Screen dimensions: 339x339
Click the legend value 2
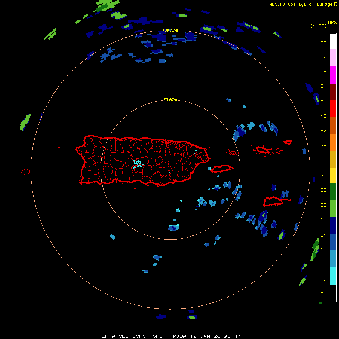325,279
